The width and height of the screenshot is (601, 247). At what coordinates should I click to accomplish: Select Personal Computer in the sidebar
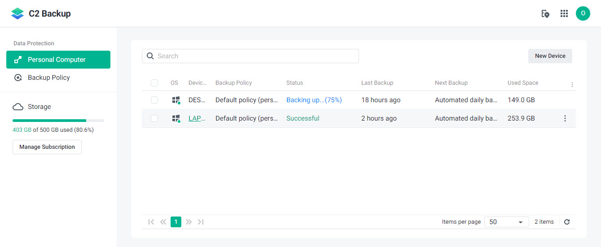pos(58,60)
